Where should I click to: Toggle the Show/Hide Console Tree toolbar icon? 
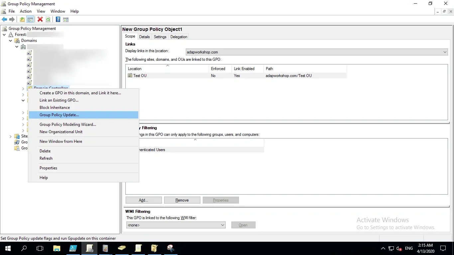tap(30, 20)
